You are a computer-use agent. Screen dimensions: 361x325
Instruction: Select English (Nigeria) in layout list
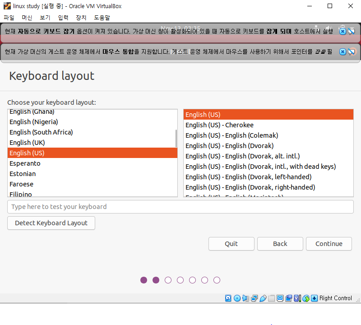pos(93,122)
